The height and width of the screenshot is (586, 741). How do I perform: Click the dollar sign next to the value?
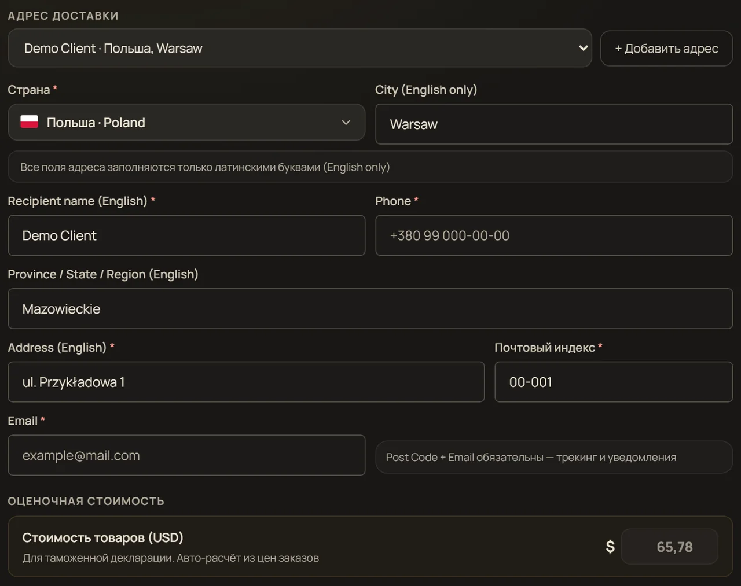pyautogui.click(x=610, y=547)
